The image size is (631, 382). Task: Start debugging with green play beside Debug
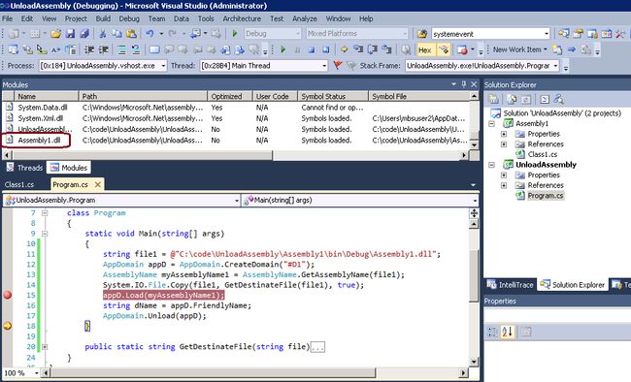pyautogui.click(x=235, y=34)
